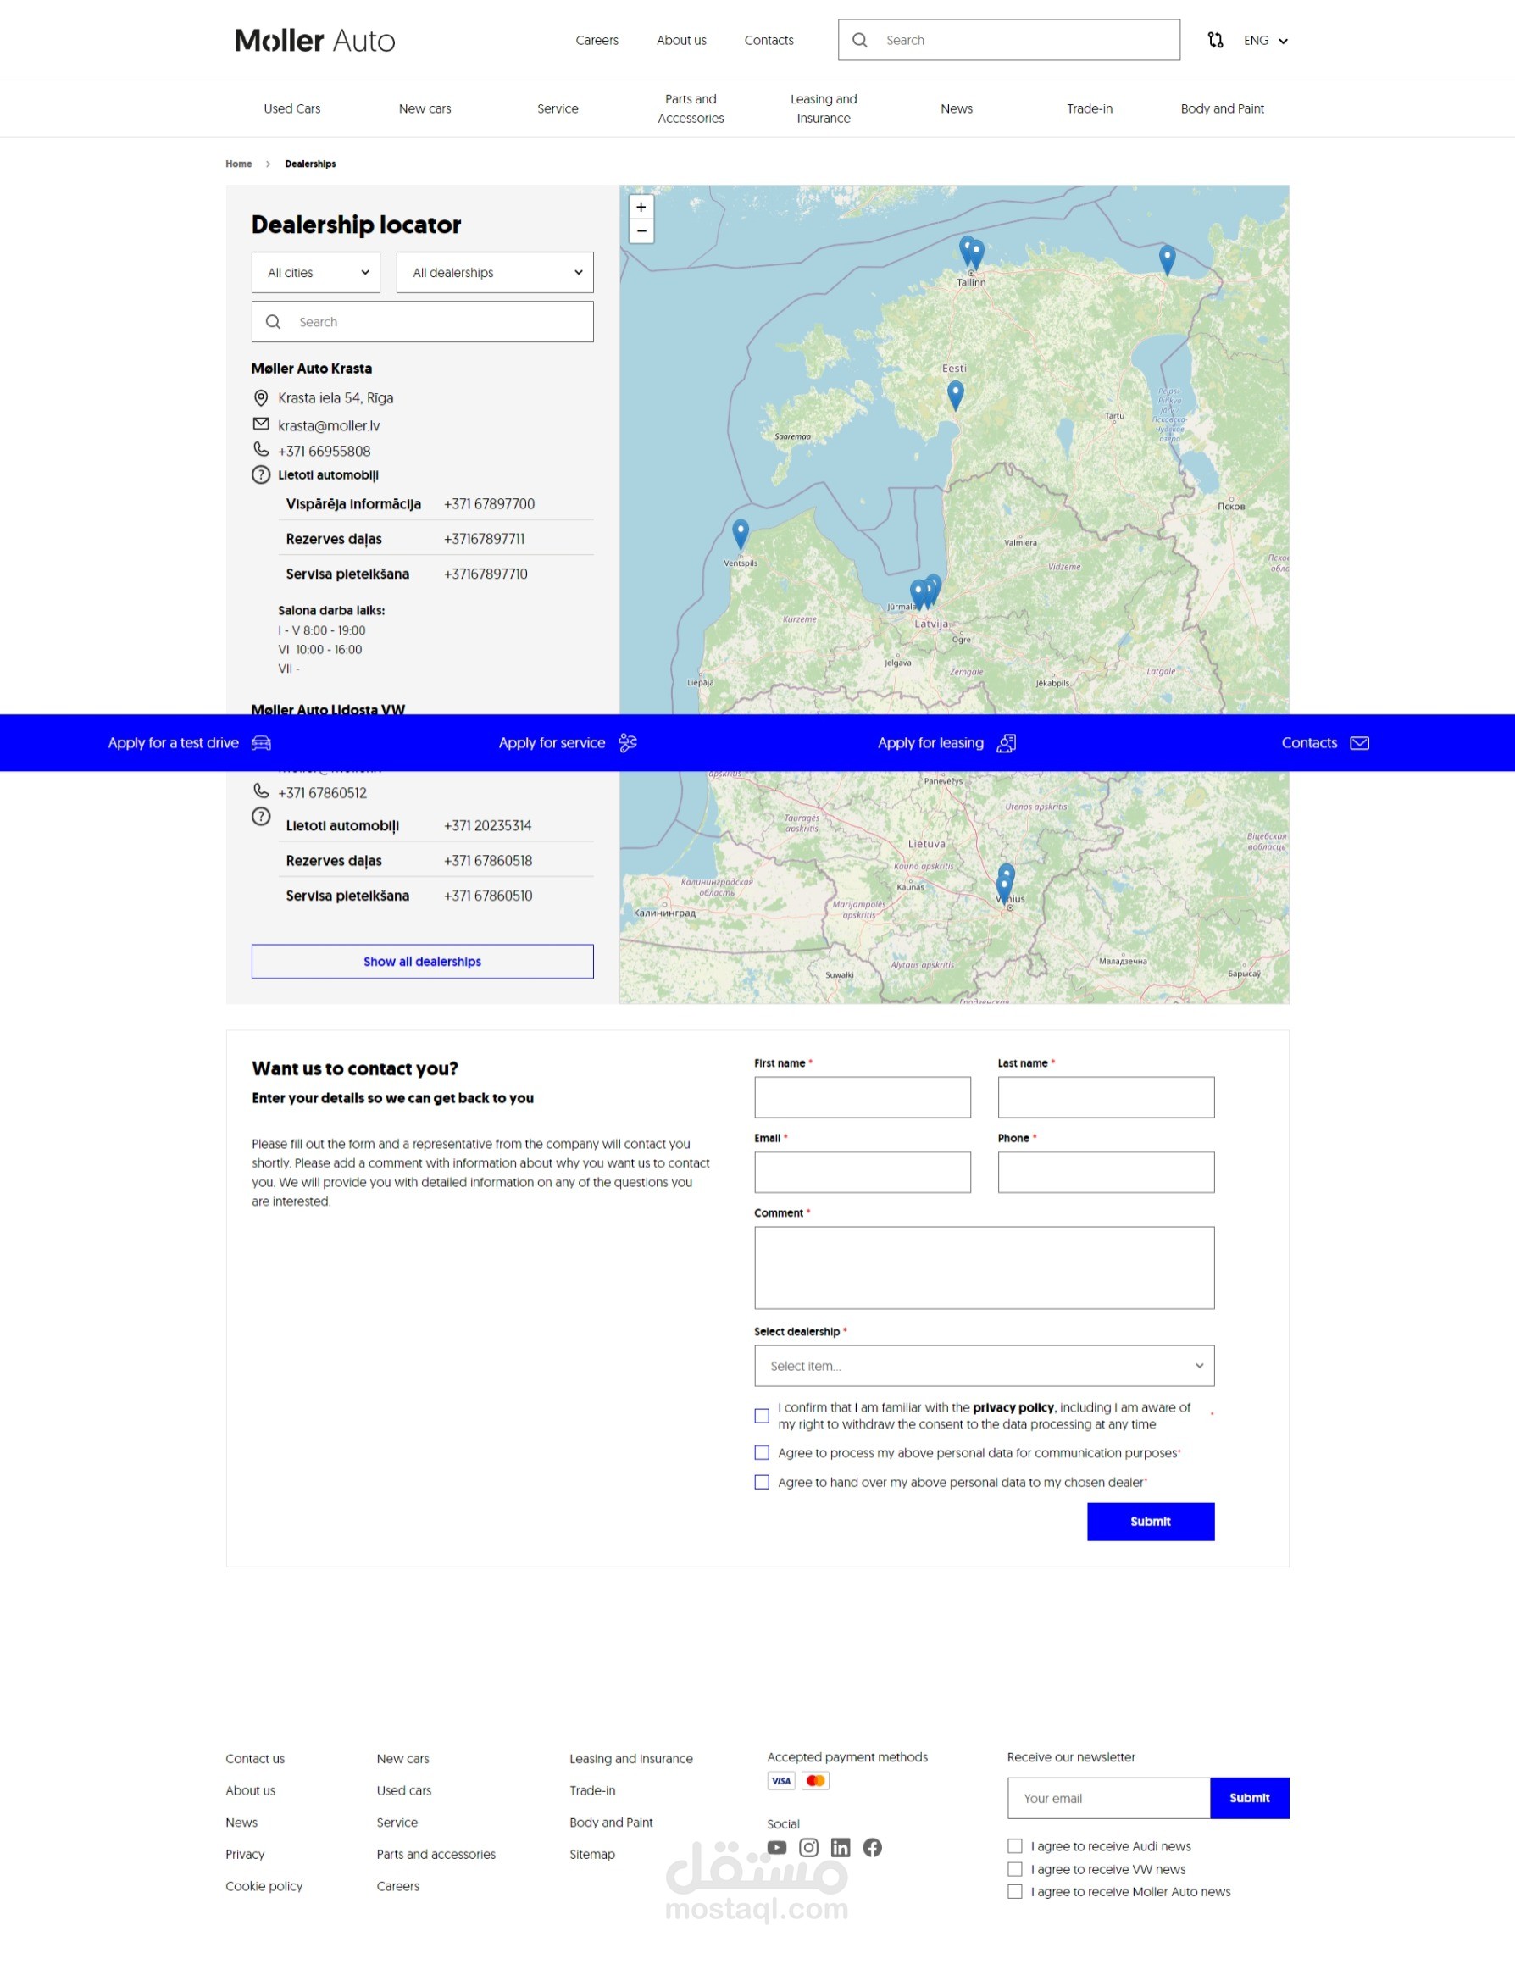This screenshot has height=1964, width=1515.
Task: Open the Facebook social icon
Action: 872,1848
